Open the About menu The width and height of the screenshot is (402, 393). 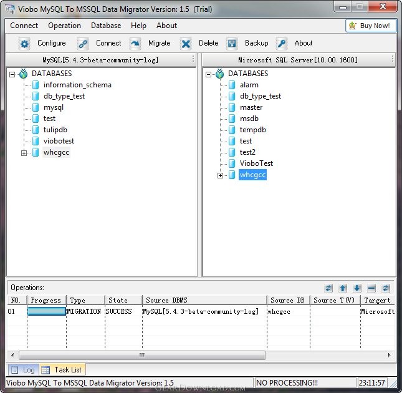pos(166,26)
